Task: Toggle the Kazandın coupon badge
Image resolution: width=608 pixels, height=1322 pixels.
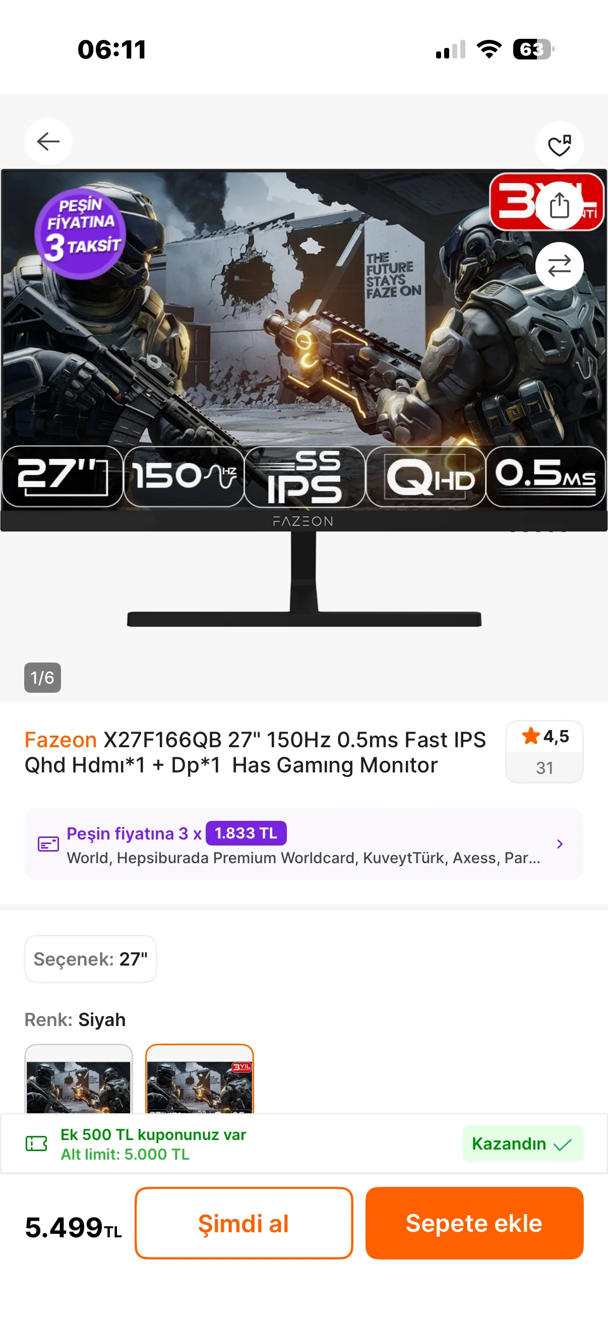Action: coord(522,1144)
